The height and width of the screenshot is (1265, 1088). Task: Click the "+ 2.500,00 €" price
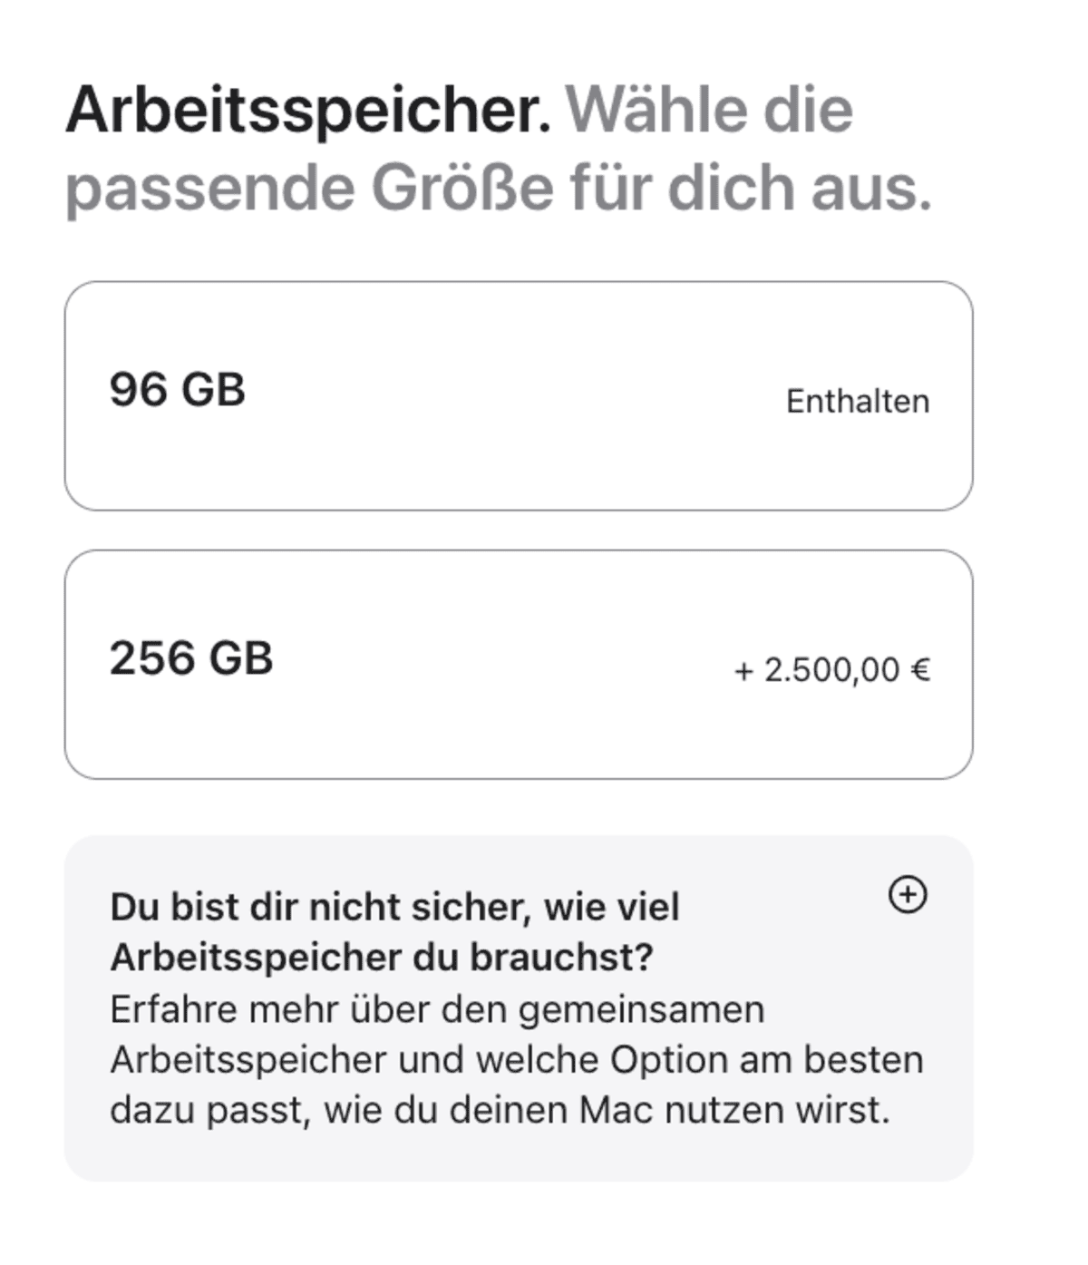click(831, 670)
